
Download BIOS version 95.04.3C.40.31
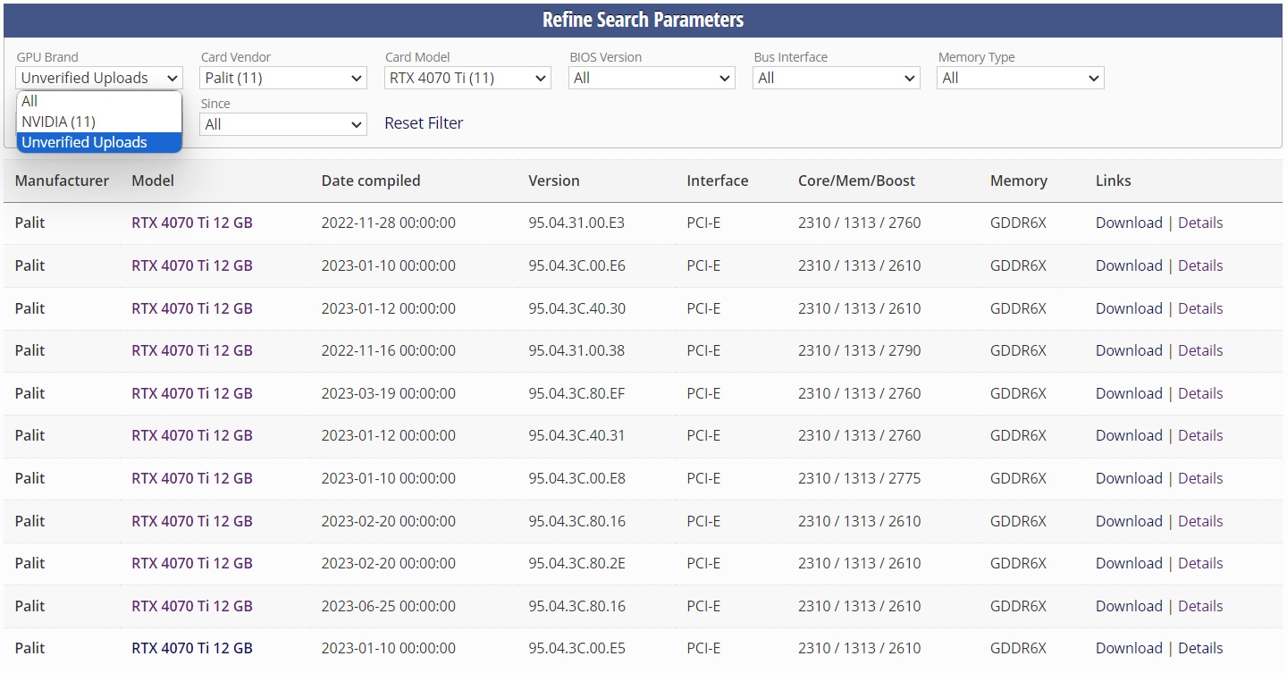1129,435
